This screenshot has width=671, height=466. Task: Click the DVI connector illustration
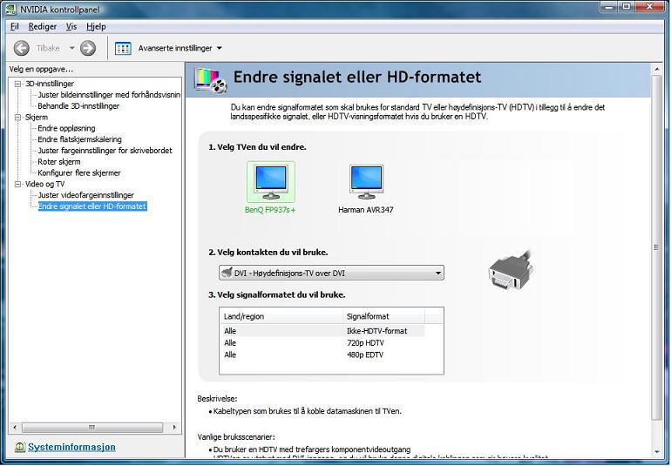[510, 272]
